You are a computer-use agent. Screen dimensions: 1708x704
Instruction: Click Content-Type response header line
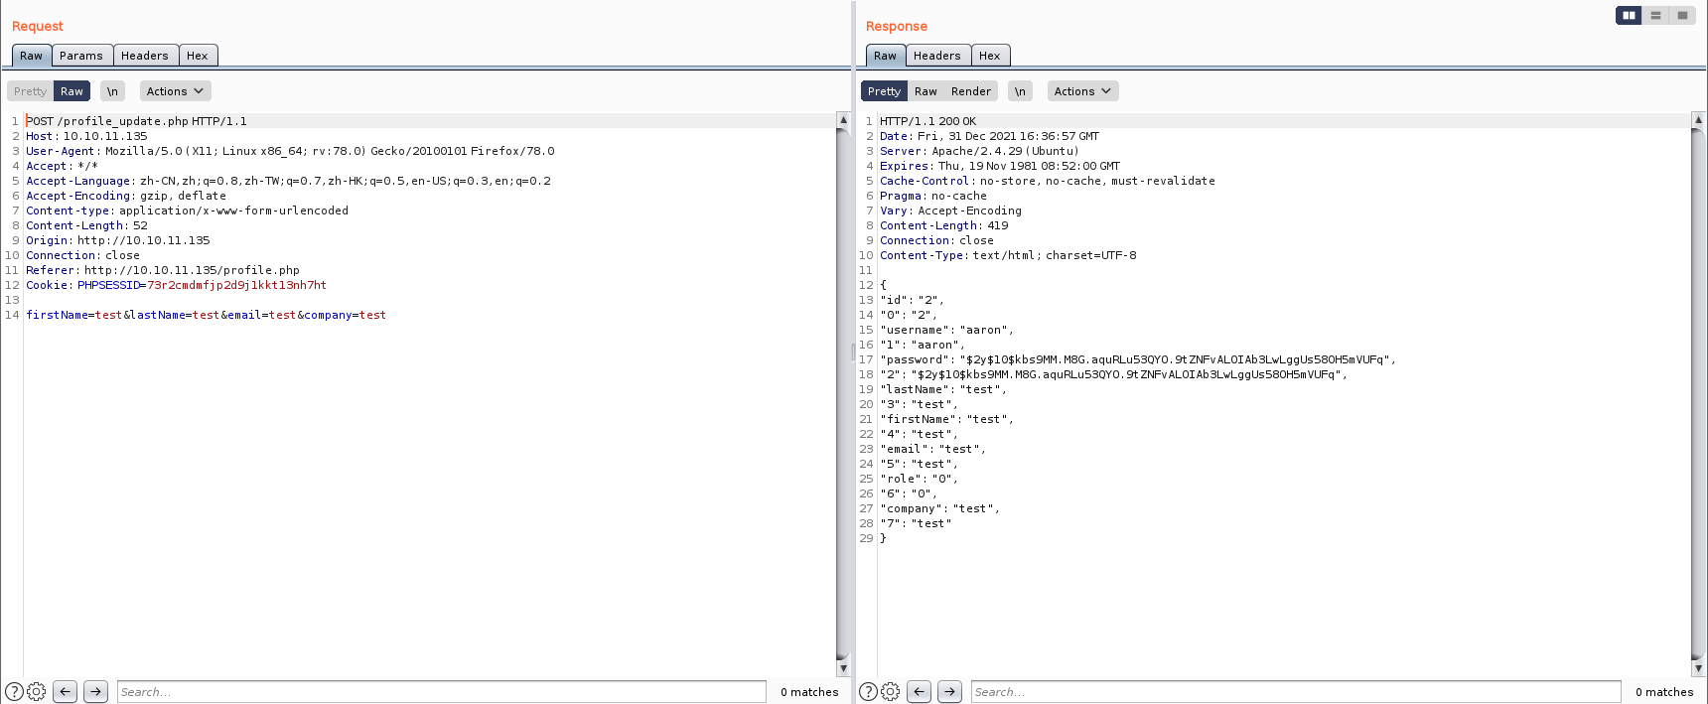[x=1008, y=255]
